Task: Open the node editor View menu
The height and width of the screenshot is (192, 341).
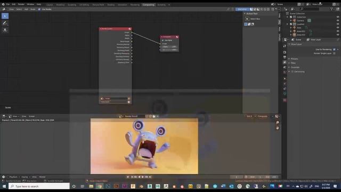Action: tap(11, 9)
